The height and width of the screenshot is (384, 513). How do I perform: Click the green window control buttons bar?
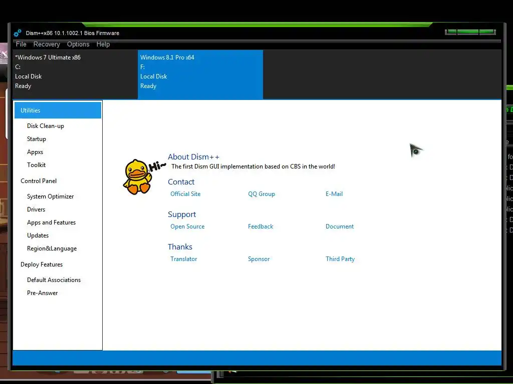[x=470, y=32]
